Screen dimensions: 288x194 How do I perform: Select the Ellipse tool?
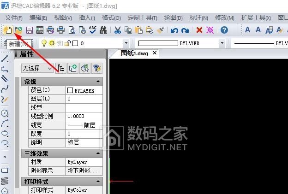click(x=5, y=133)
